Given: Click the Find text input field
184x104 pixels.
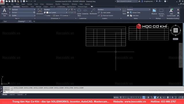Looking at the screenshot, I should pos(22,12).
